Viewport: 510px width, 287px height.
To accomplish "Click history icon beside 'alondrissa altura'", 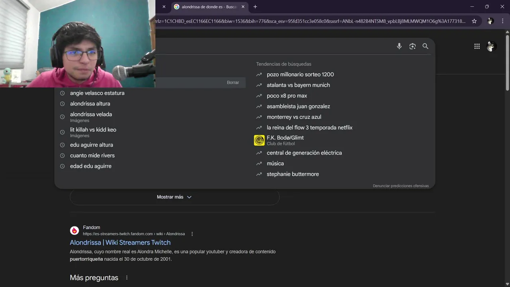I will tap(62, 104).
